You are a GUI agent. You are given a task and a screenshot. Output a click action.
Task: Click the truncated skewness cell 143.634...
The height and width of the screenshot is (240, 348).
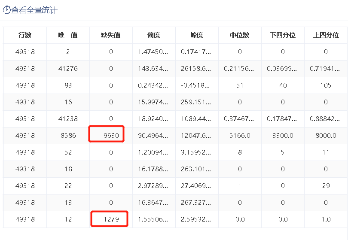153,69
